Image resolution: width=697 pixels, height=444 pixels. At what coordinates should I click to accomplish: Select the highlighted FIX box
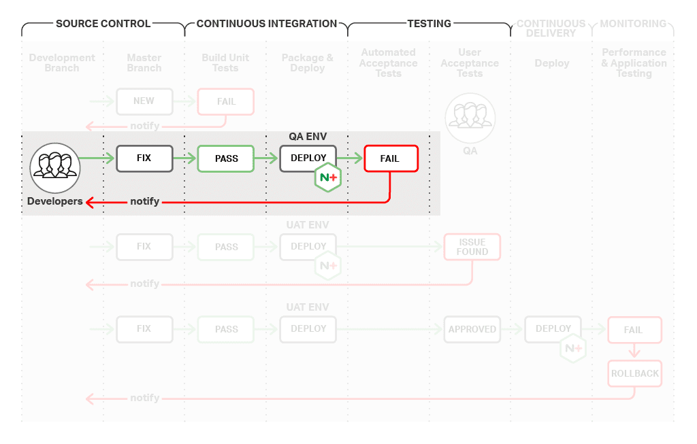144,158
